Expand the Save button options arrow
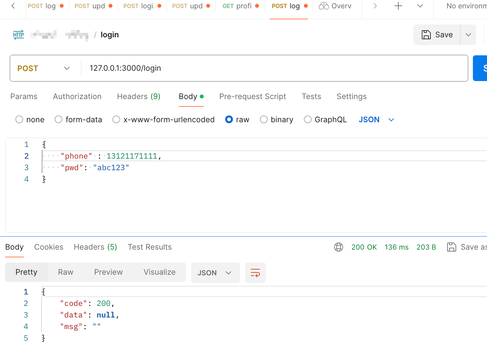This screenshot has height=359, width=487. click(468, 35)
